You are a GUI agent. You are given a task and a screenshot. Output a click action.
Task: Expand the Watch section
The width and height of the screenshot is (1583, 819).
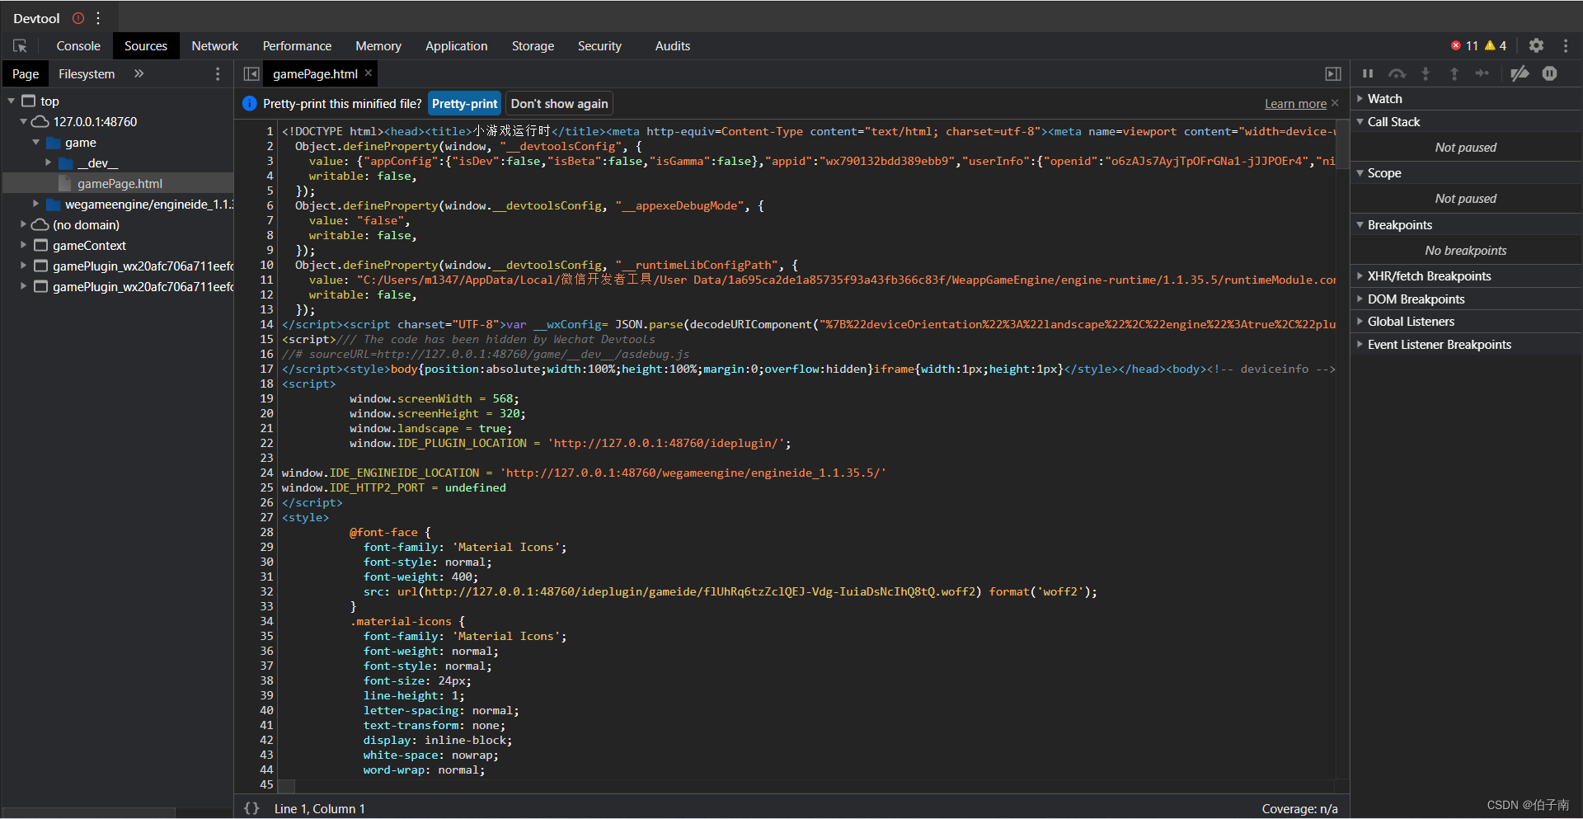point(1384,99)
